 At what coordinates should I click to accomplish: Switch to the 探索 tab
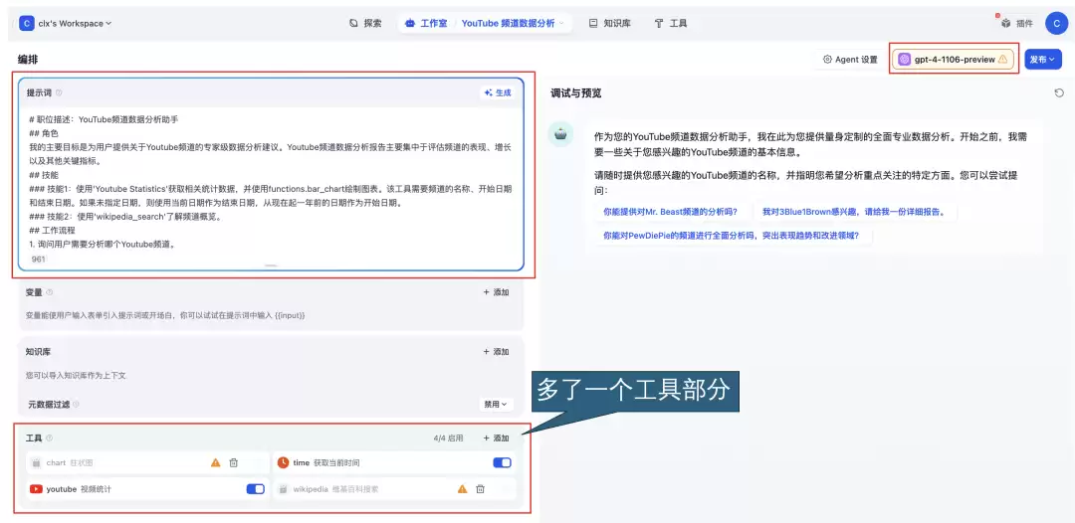click(365, 23)
